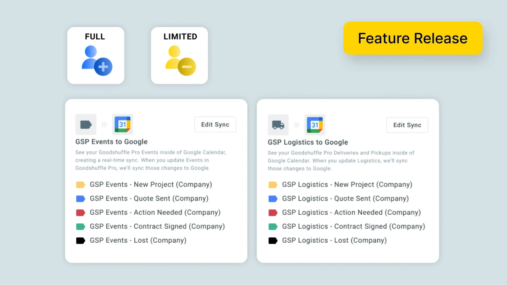Open Edit Sync for GSP Logistics
Image resolution: width=507 pixels, height=285 pixels.
407,125
